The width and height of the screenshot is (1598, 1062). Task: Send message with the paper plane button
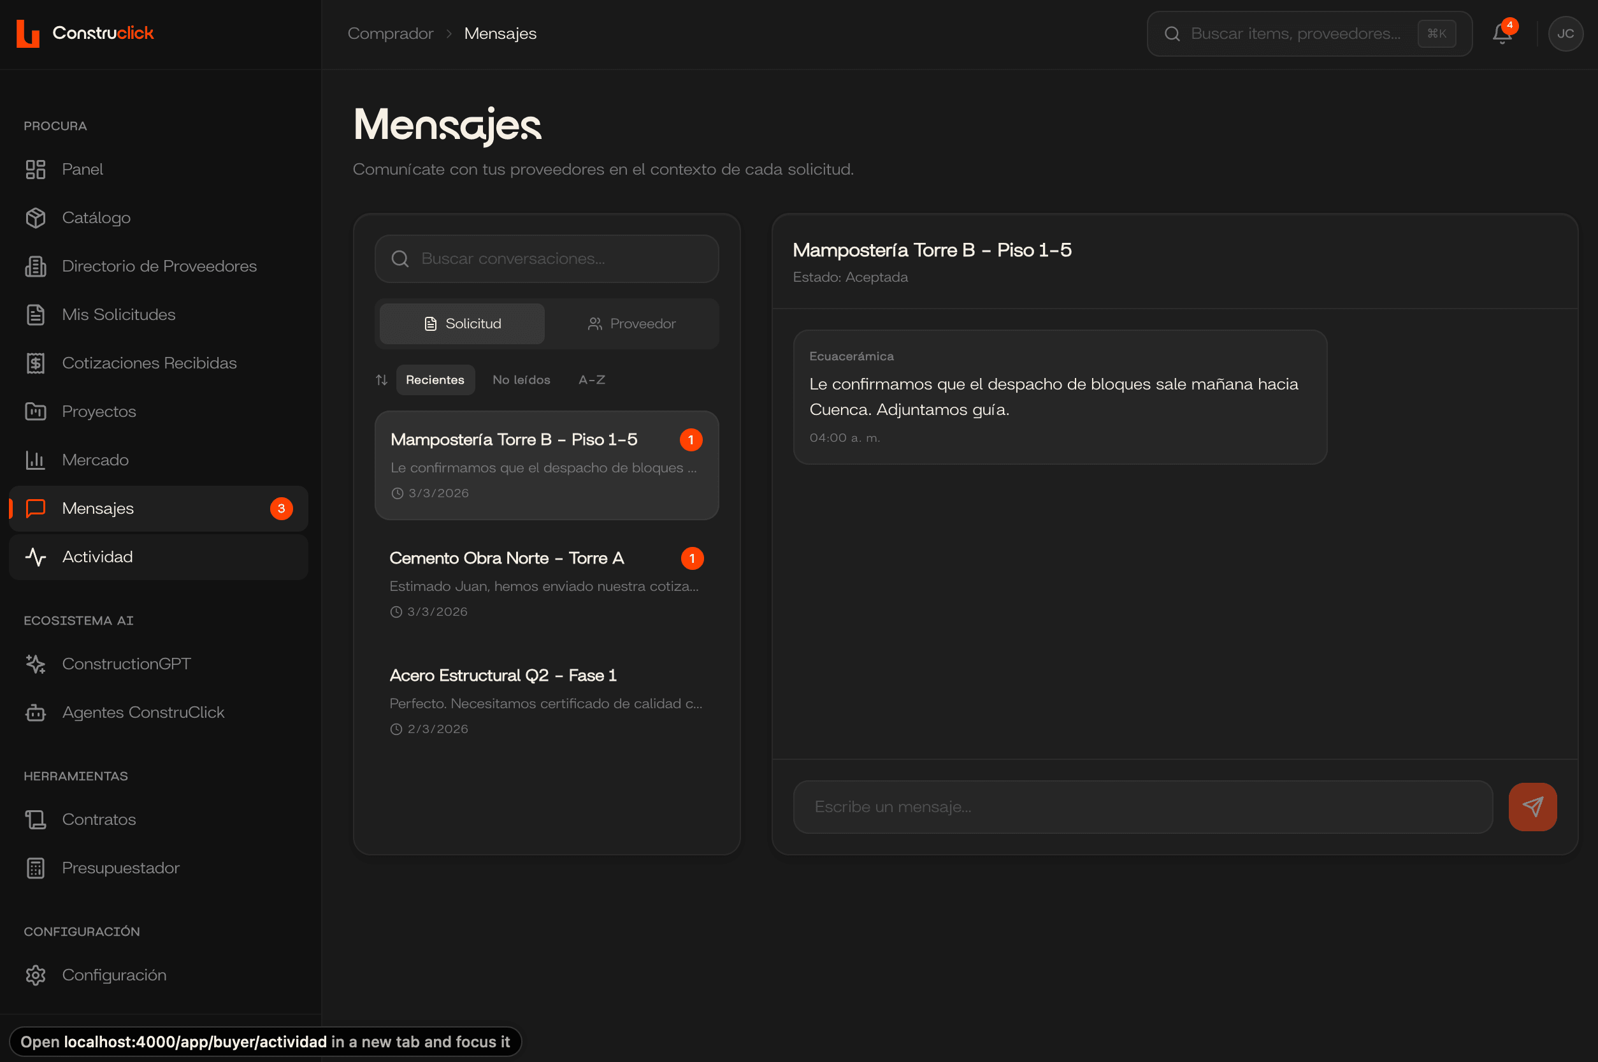(1532, 806)
